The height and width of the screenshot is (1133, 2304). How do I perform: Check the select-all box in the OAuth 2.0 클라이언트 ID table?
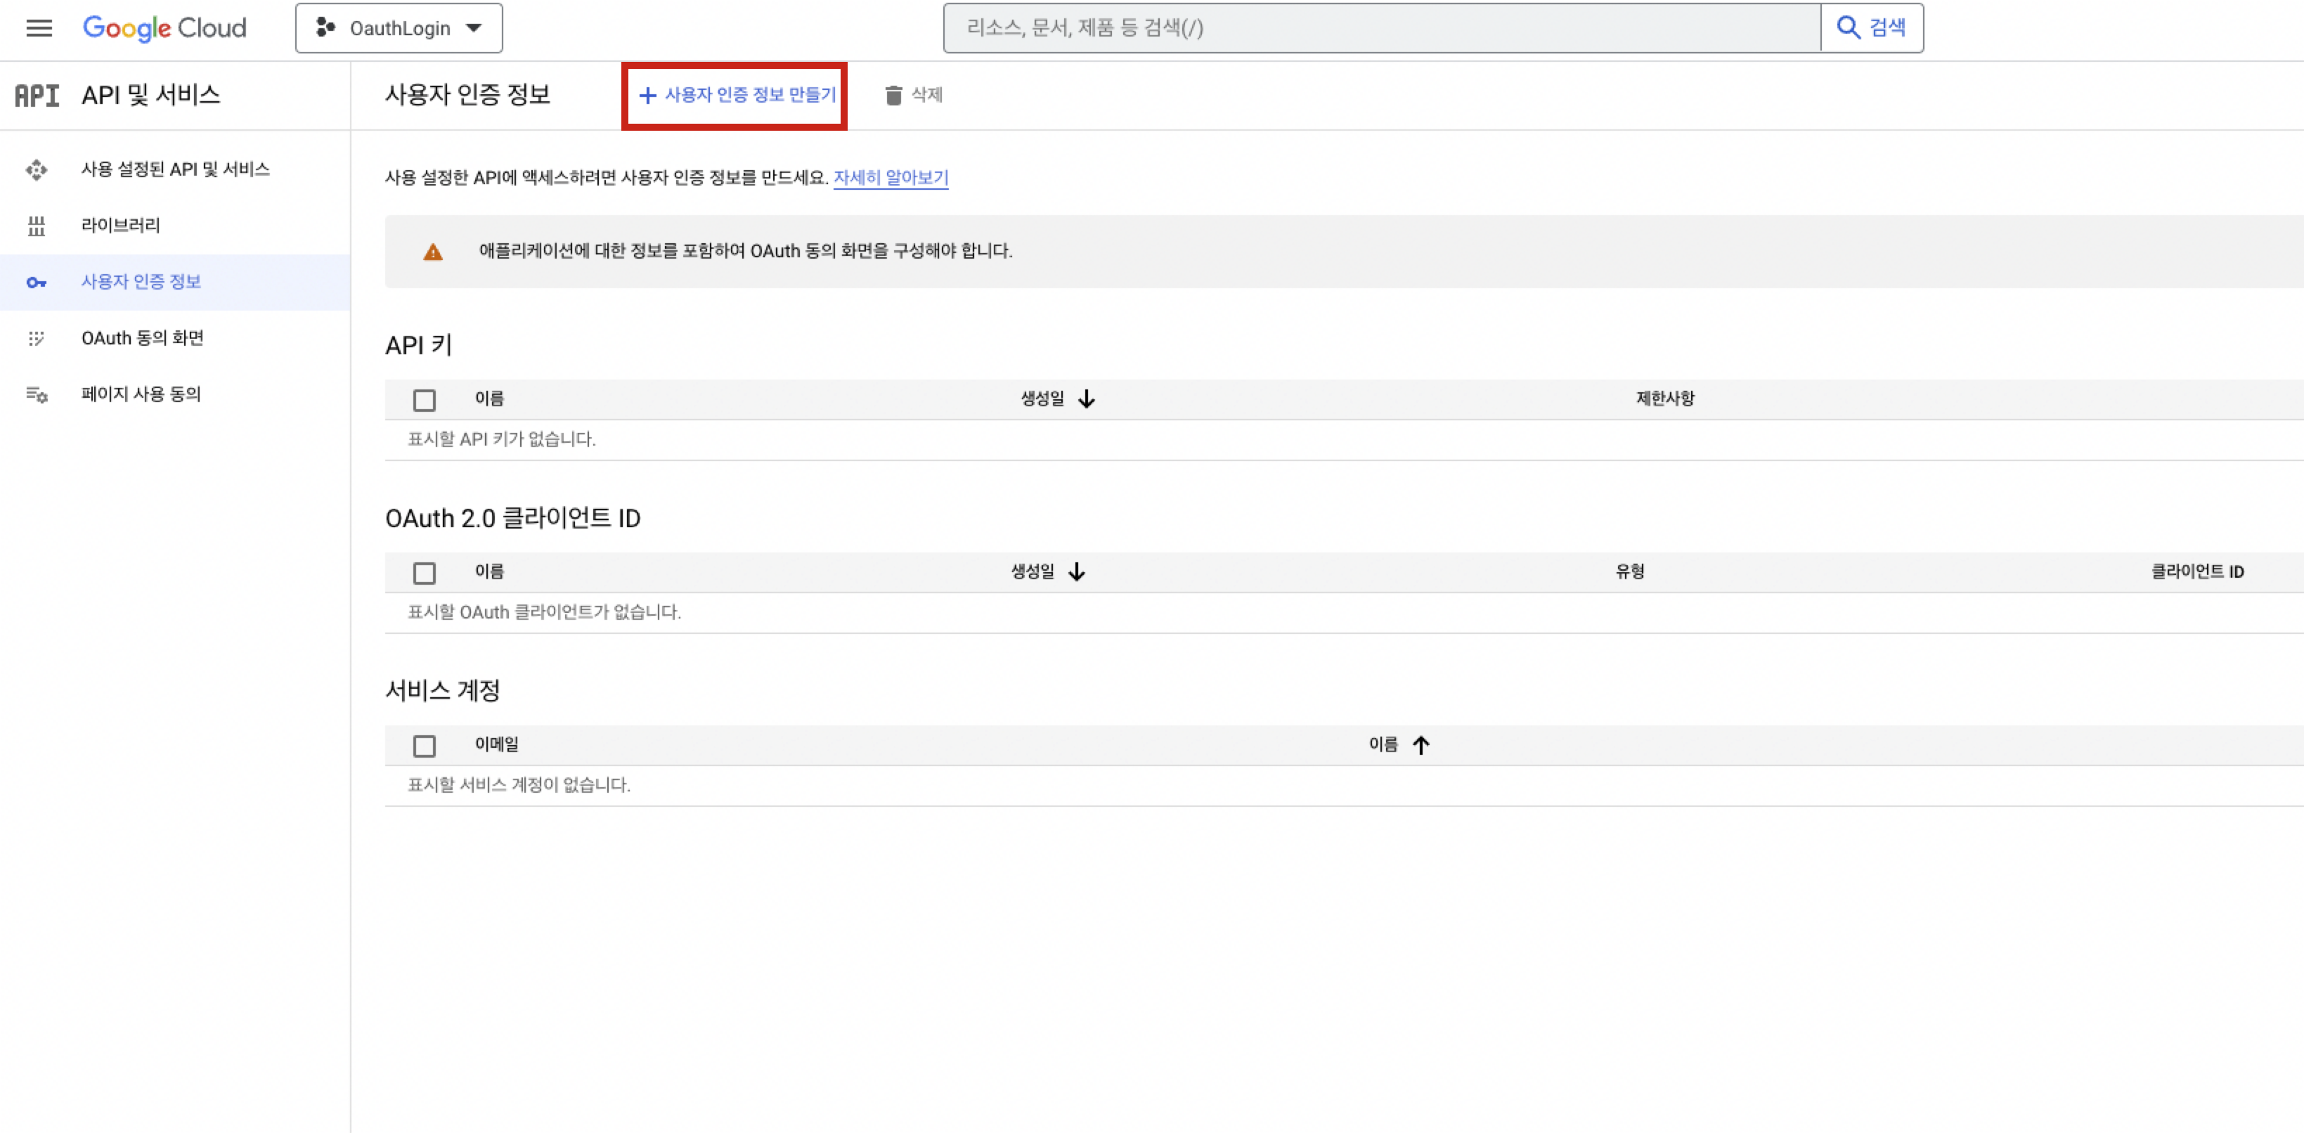point(424,572)
